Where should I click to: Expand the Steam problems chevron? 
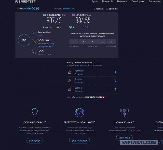tap(115, 81)
